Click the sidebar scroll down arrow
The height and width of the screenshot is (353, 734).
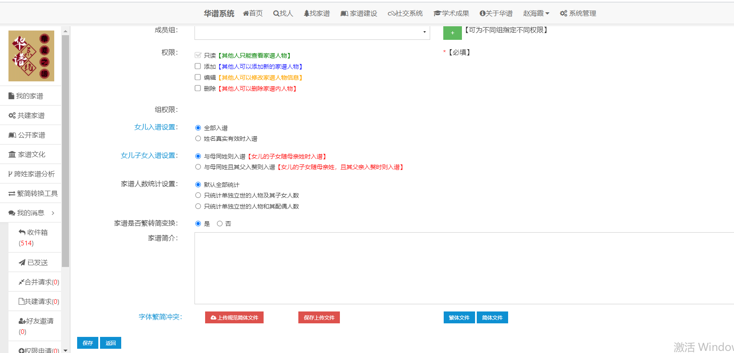coord(65,350)
